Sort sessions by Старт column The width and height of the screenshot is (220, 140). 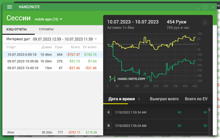coord(11,47)
